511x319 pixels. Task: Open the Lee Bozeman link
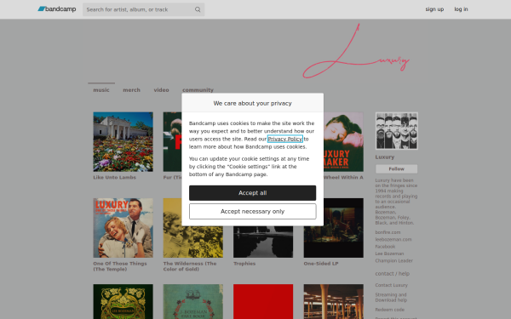[x=389, y=253]
